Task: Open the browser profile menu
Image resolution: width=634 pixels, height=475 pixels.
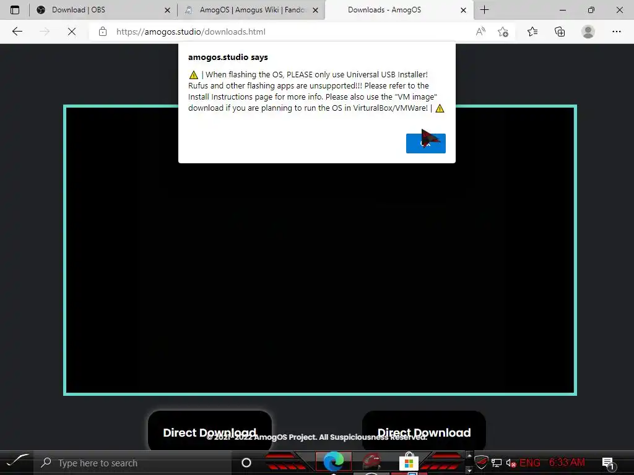Action: click(x=588, y=32)
